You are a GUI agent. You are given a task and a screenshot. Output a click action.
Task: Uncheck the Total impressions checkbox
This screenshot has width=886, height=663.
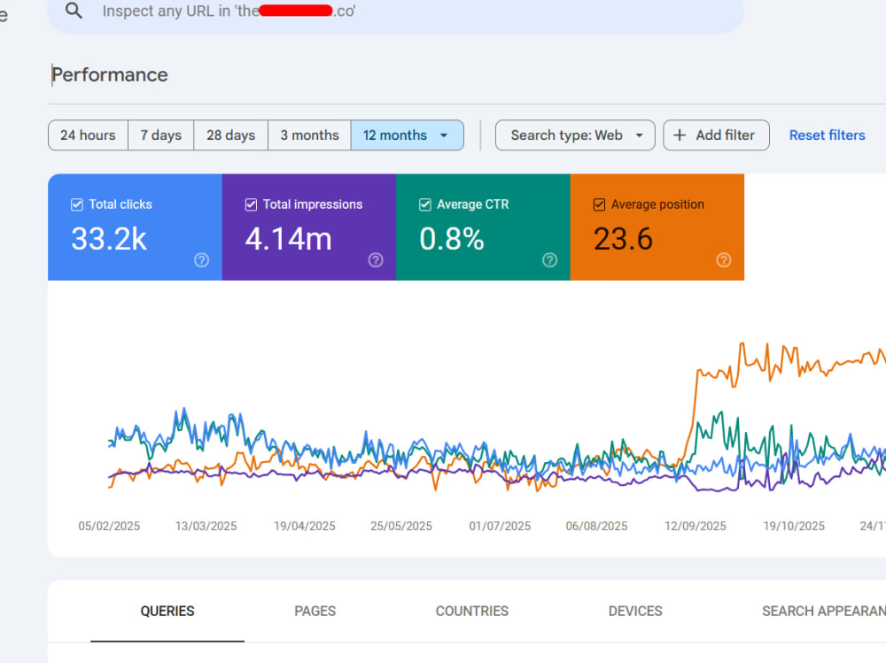(x=251, y=204)
